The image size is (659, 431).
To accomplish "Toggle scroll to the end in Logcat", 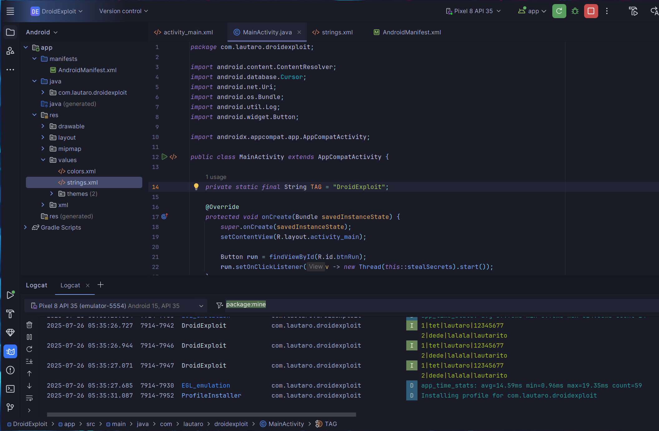I will [29, 361].
